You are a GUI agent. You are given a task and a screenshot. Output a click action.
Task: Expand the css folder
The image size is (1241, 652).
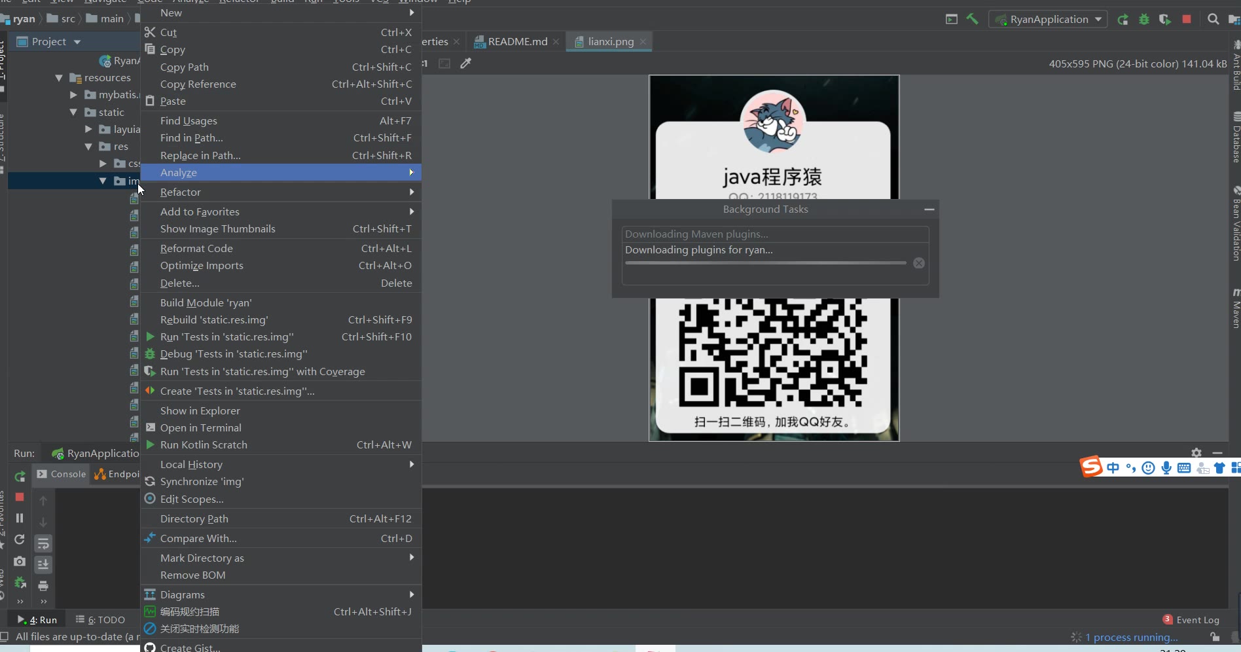pyautogui.click(x=103, y=164)
